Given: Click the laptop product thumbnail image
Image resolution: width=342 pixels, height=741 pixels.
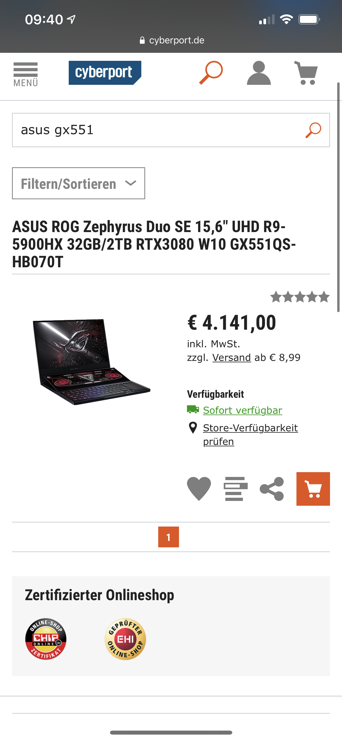Looking at the screenshot, I should (x=91, y=362).
